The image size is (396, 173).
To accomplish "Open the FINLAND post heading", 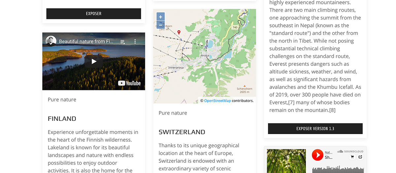I will (62, 119).
